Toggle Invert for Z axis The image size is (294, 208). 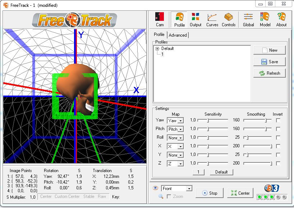(278, 163)
